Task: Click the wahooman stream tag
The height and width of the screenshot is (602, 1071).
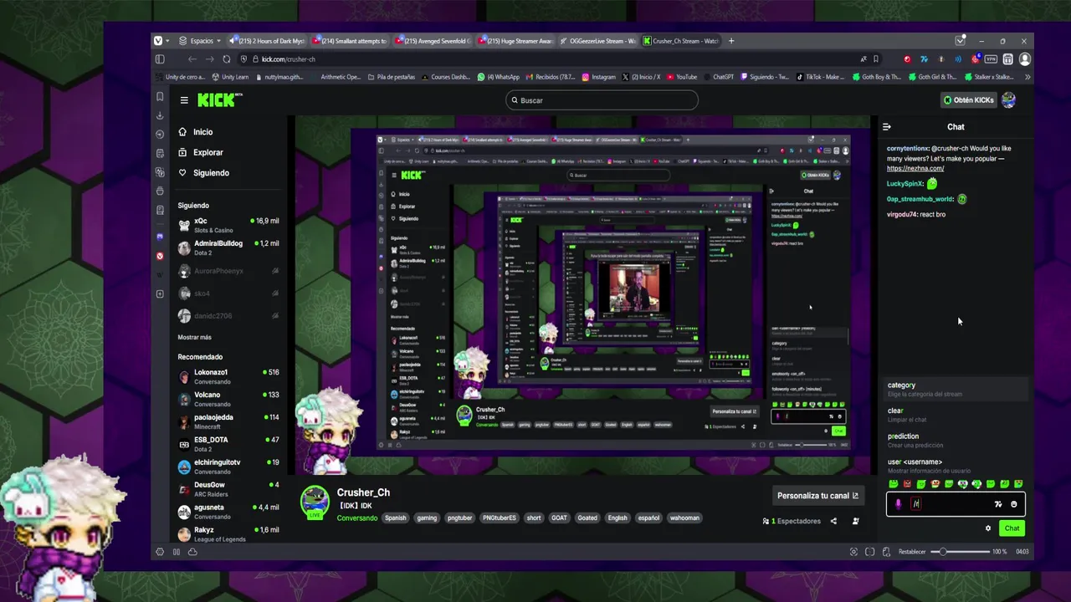Action: coord(684,518)
